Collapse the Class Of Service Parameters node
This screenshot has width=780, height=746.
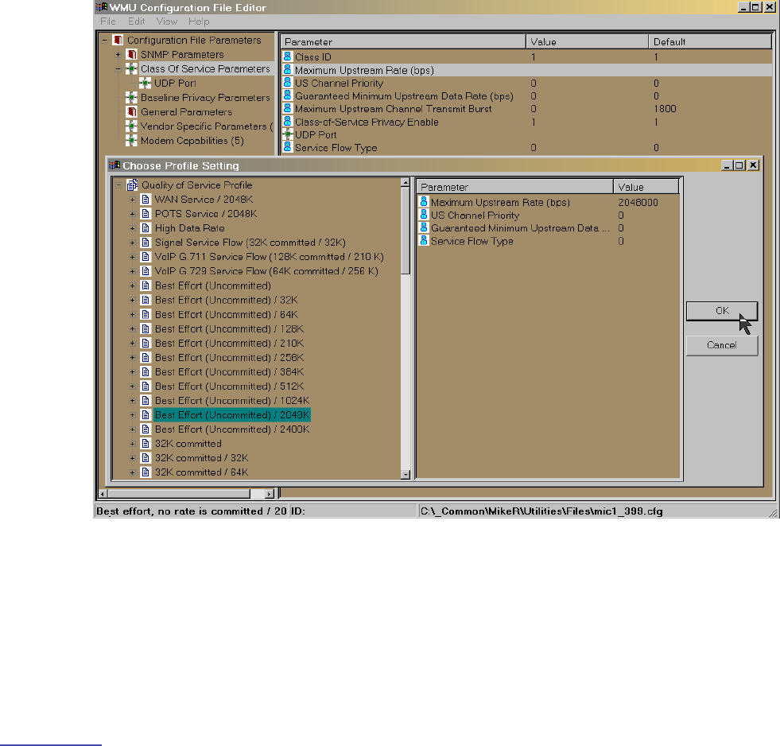(118, 69)
